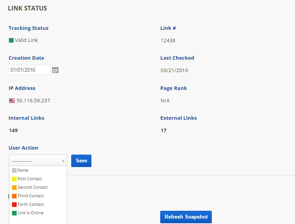Select Link is Online option

[31, 213]
